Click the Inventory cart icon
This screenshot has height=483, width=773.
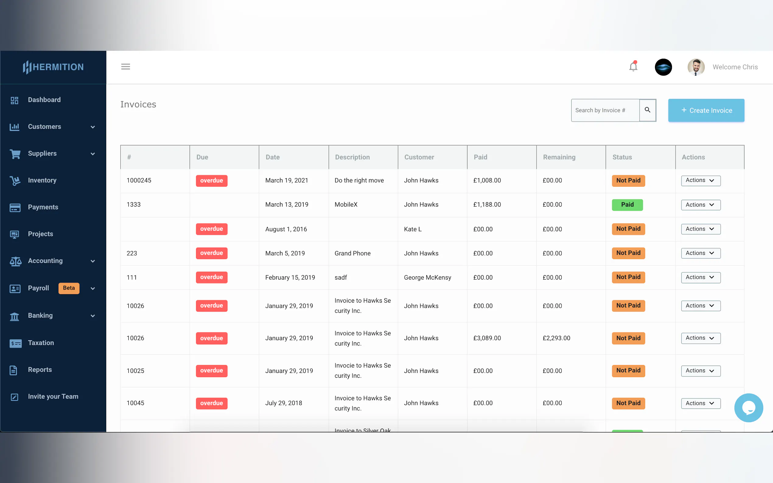click(15, 180)
